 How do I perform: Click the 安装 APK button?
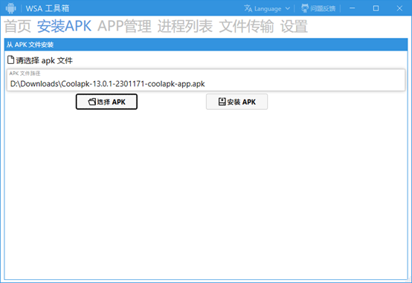(x=236, y=102)
